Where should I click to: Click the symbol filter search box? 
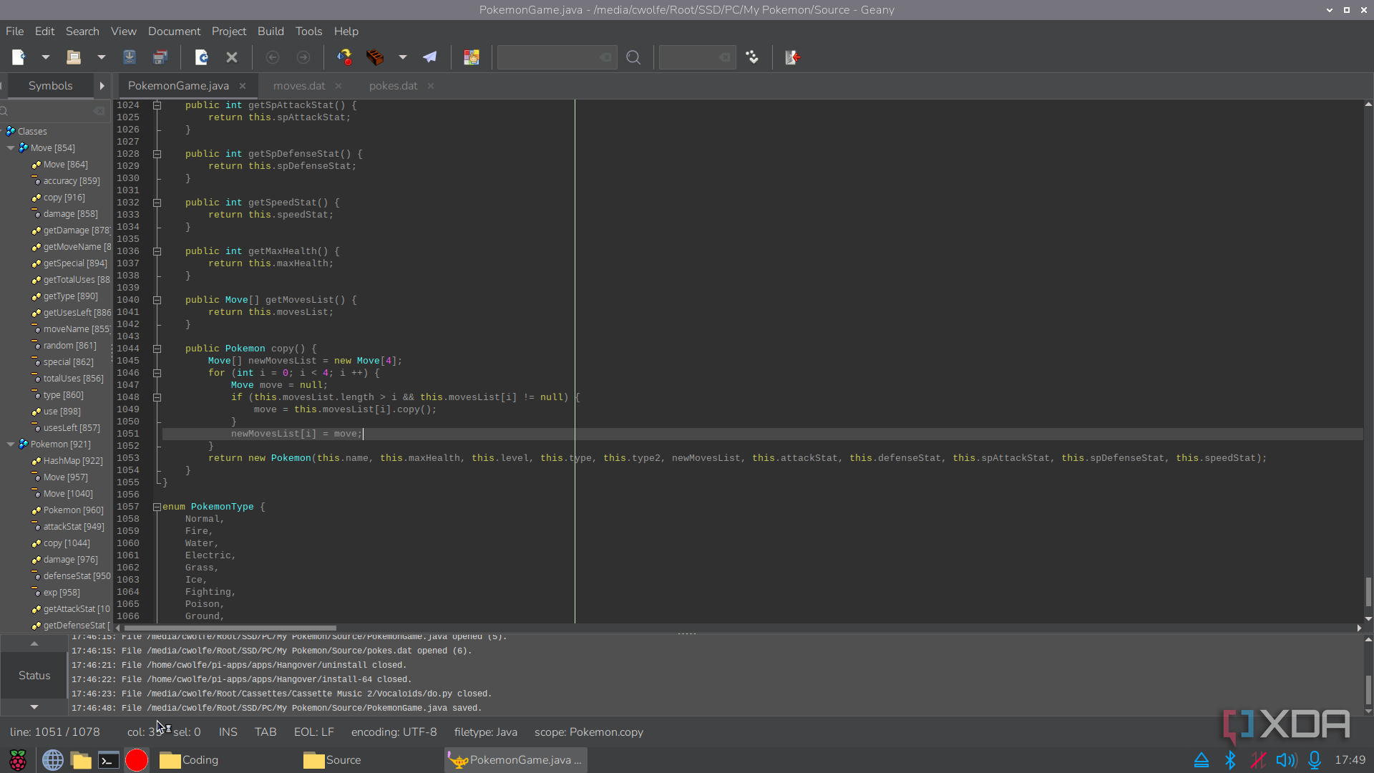54,111
